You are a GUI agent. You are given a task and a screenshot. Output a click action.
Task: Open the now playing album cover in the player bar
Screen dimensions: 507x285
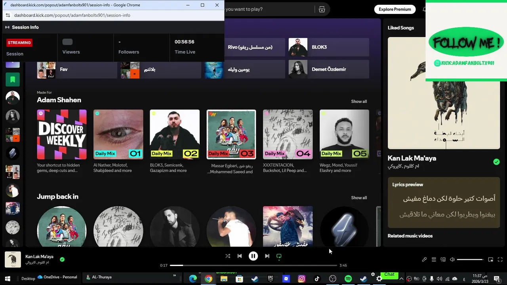click(13, 260)
